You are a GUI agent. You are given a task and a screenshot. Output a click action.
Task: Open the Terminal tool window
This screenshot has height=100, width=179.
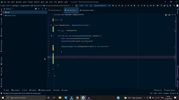pyautogui.click(x=33, y=90)
